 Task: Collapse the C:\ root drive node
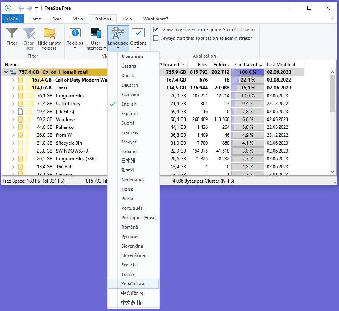[x=6, y=72]
